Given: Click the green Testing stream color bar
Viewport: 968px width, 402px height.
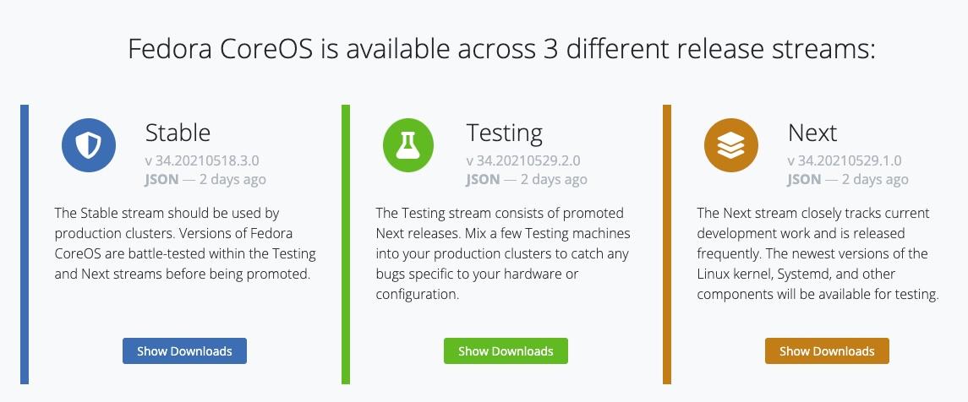Looking at the screenshot, I should click(x=346, y=244).
